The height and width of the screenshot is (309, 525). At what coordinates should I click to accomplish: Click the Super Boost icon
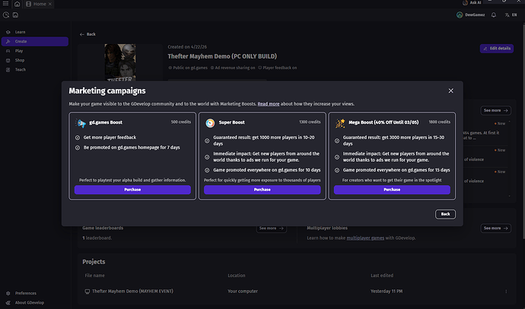210,123
